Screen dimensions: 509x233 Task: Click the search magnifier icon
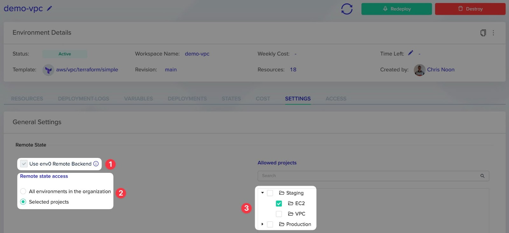(x=482, y=176)
